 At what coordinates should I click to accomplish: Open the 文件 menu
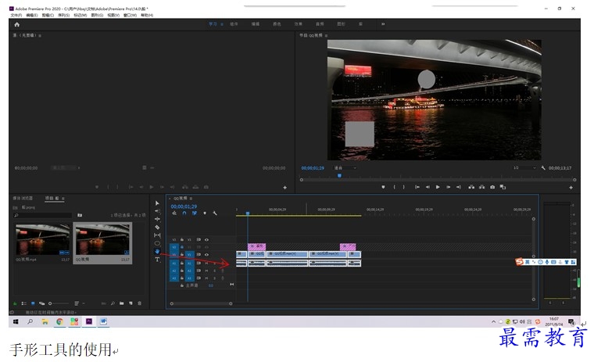click(x=16, y=15)
